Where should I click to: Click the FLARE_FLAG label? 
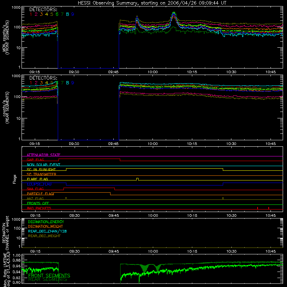point(37,179)
